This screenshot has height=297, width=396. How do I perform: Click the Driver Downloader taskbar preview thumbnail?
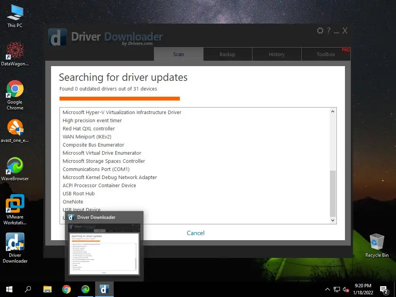[x=104, y=249]
